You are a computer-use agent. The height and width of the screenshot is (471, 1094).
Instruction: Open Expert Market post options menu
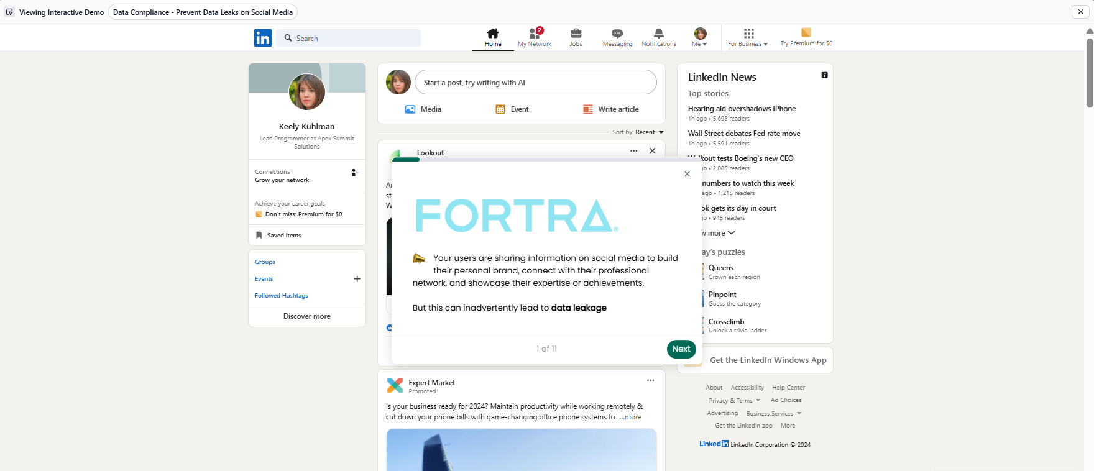point(651,380)
